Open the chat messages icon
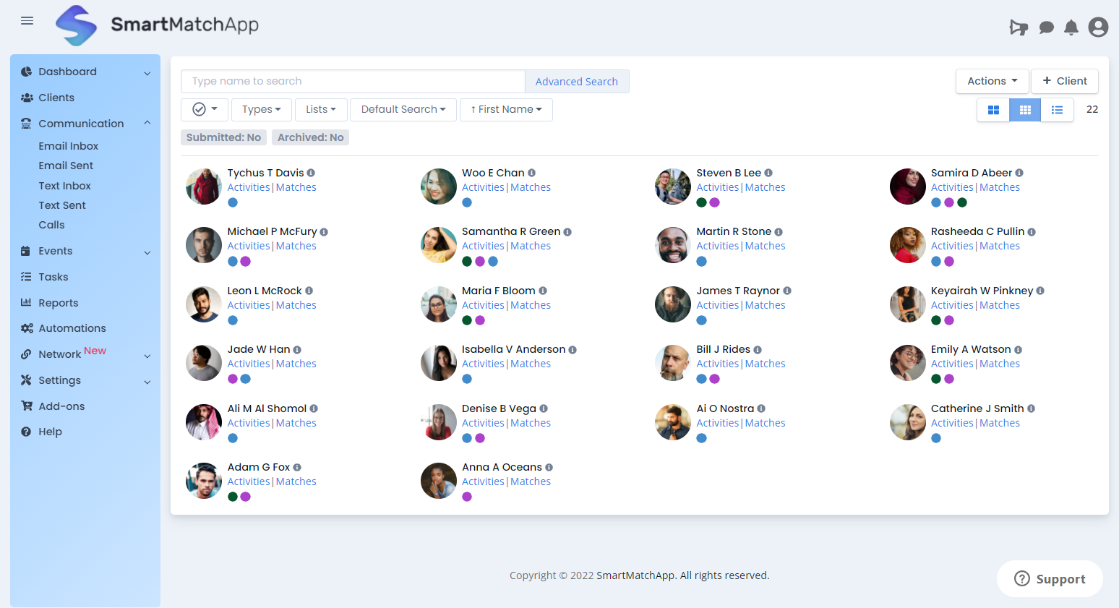 pos(1045,27)
